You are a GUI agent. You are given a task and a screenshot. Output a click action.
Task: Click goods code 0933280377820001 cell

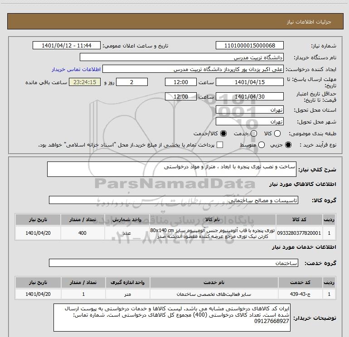299,233
